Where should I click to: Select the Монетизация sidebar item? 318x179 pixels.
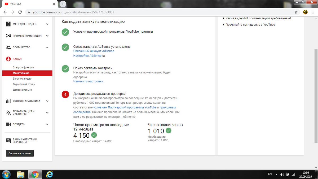[27, 73]
